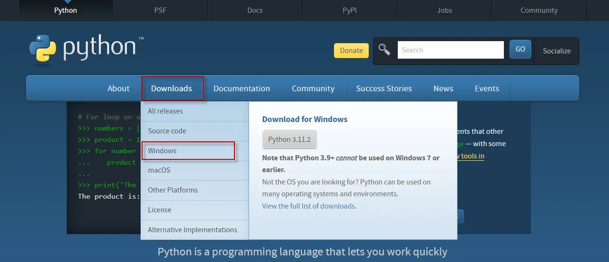Open the Success Stories menu
This screenshot has width=609, height=262.
click(384, 88)
